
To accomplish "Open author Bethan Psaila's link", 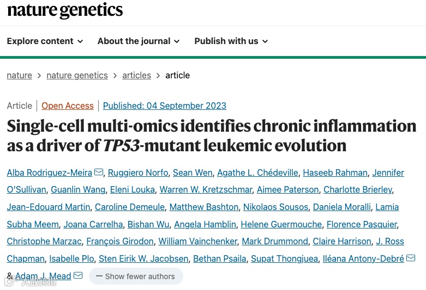I will click(220, 259).
